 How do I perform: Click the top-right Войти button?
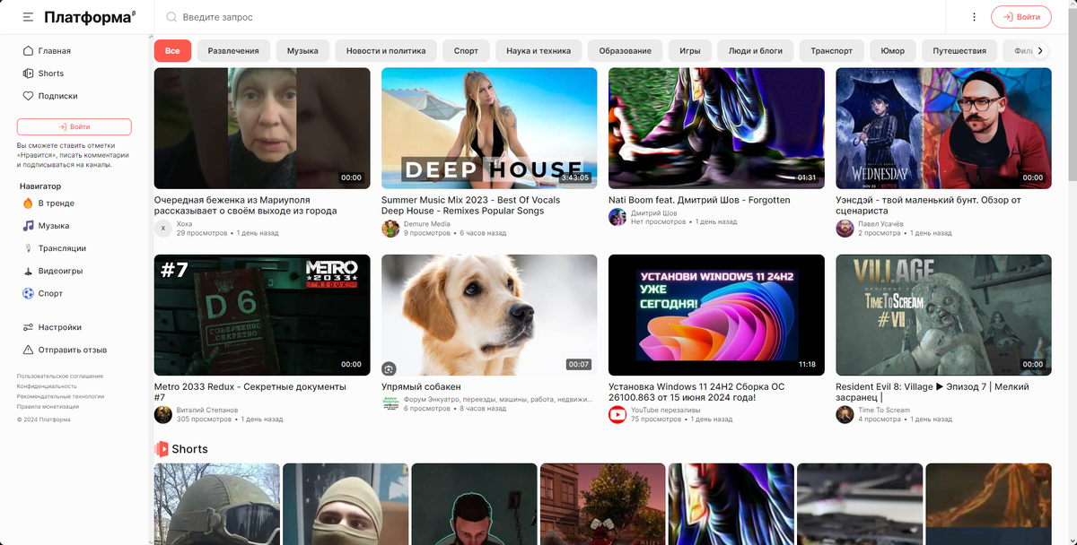tap(1021, 17)
